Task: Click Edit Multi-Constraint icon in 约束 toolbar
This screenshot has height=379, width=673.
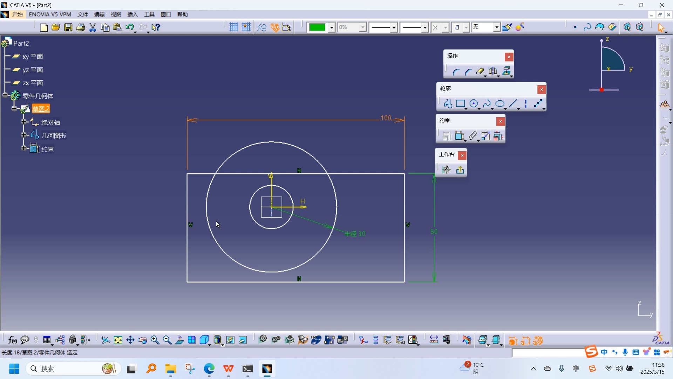Action: [498, 136]
